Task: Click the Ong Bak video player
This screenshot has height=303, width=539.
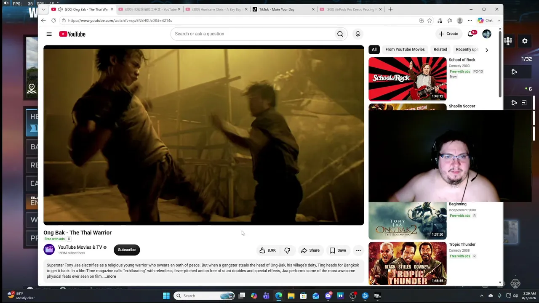Action: [204, 135]
